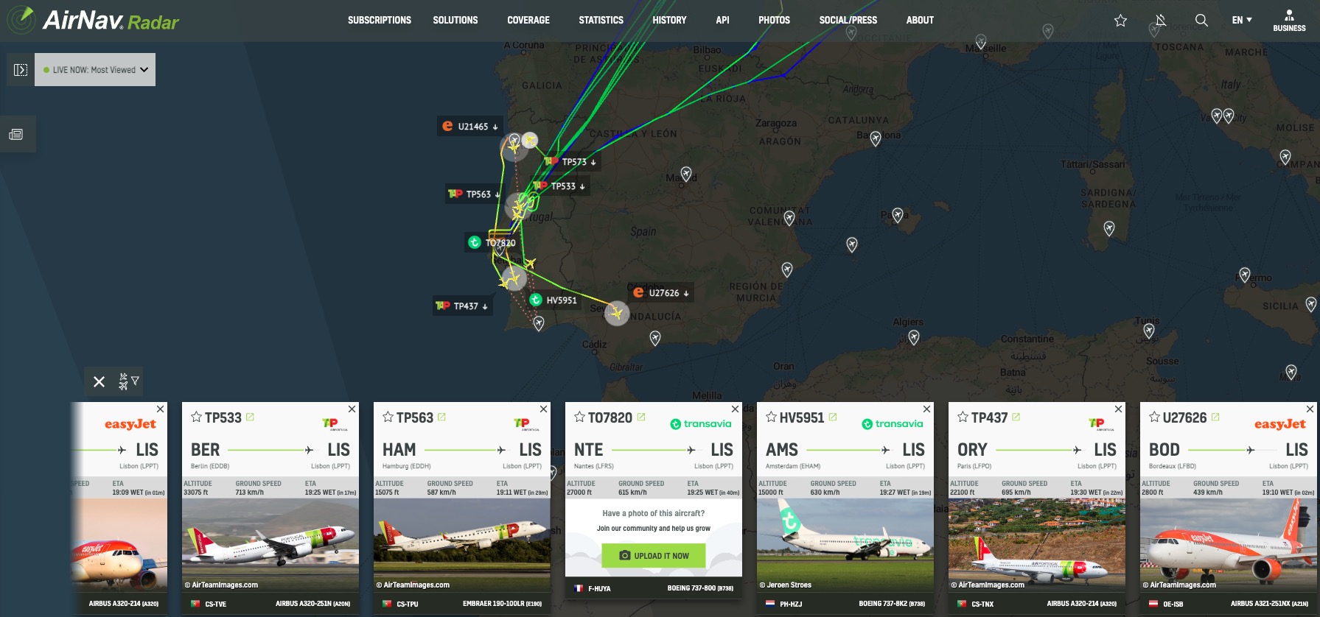Open the API menu item
The image size is (1320, 617).
(x=722, y=21)
